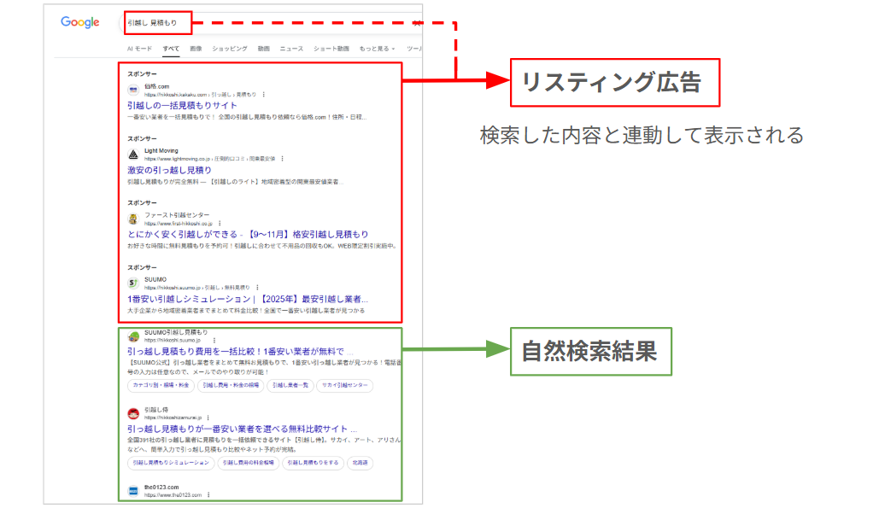Click the sponsored SUUMO green favicon
This screenshot has height=508, width=885.
coord(133,283)
